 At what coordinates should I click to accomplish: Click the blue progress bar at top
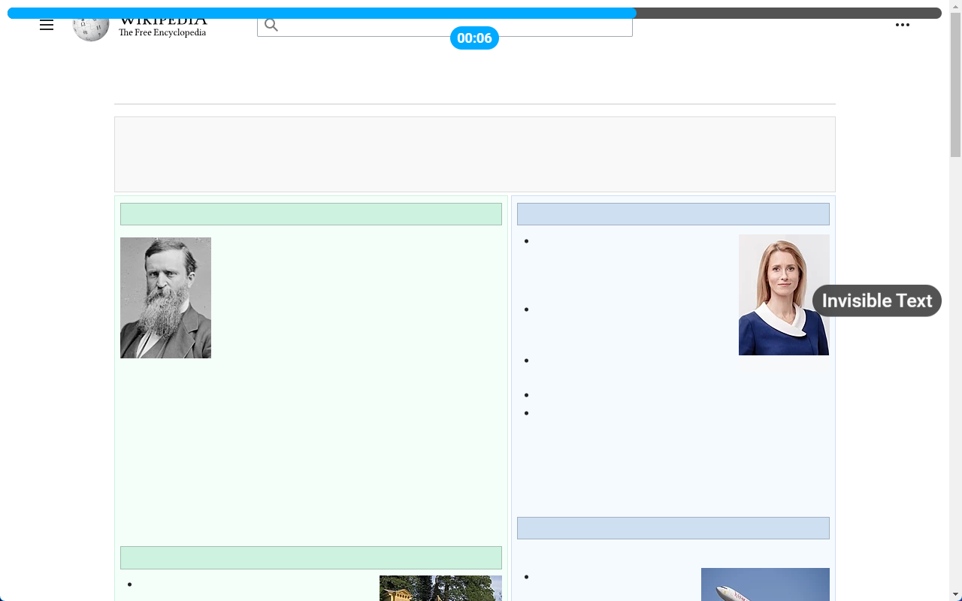coord(322,13)
